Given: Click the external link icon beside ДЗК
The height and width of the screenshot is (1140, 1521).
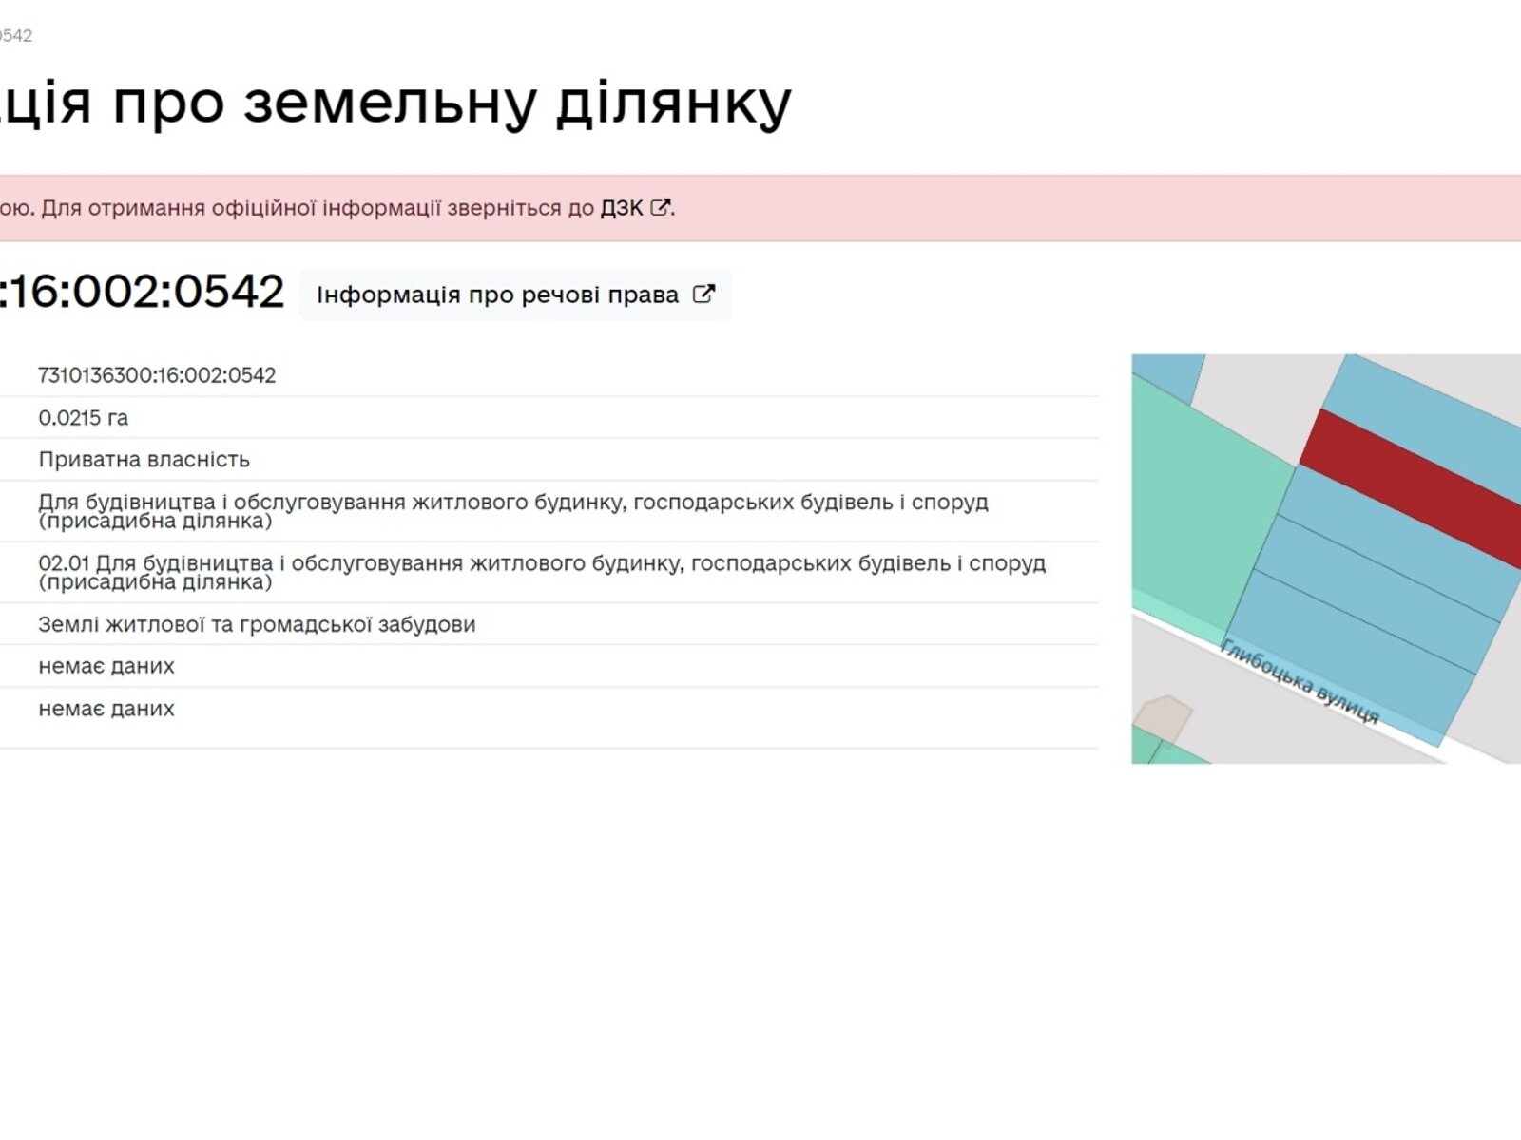Looking at the screenshot, I should click(661, 207).
